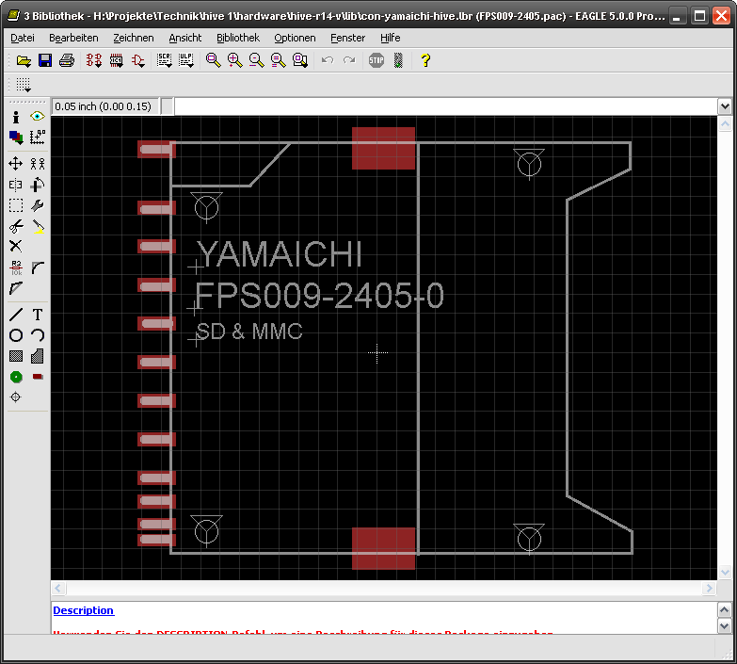Expand the command line history dropdown

[725, 106]
